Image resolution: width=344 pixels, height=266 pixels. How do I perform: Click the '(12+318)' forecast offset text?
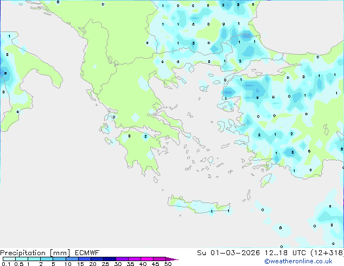pos(327,253)
